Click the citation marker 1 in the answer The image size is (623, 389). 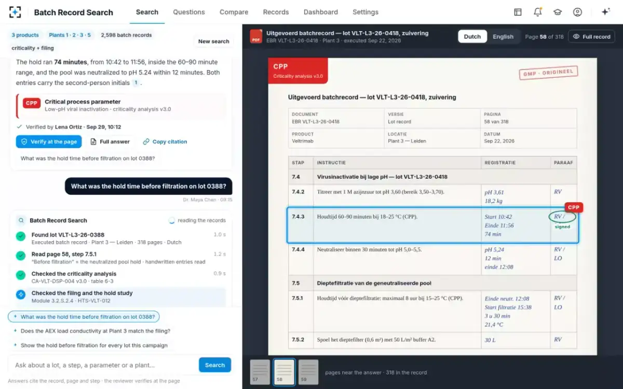(136, 82)
